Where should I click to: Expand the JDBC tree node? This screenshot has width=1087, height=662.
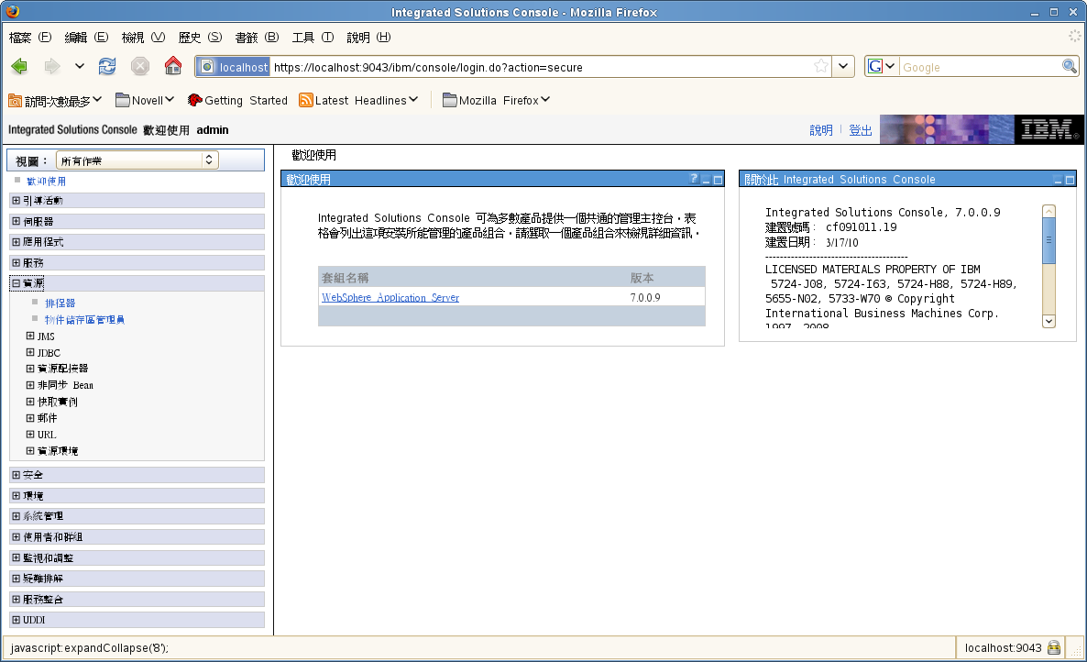(x=30, y=352)
